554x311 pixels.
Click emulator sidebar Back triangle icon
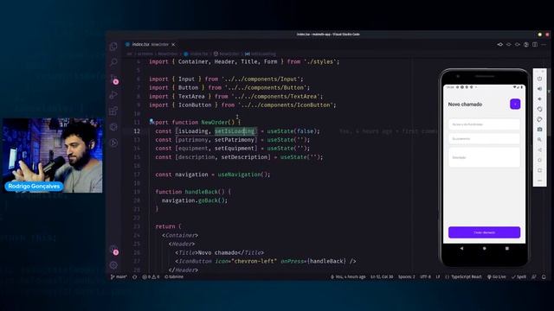pyautogui.click(x=539, y=149)
